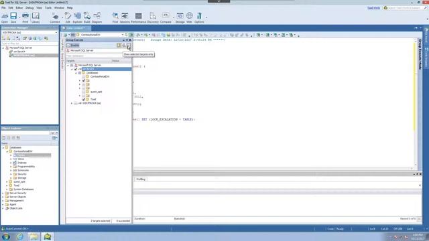
Task: Open the View menu
Action: (39, 8)
